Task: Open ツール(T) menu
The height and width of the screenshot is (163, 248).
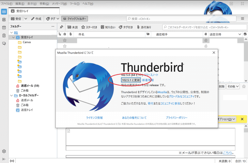Action: 74,4
